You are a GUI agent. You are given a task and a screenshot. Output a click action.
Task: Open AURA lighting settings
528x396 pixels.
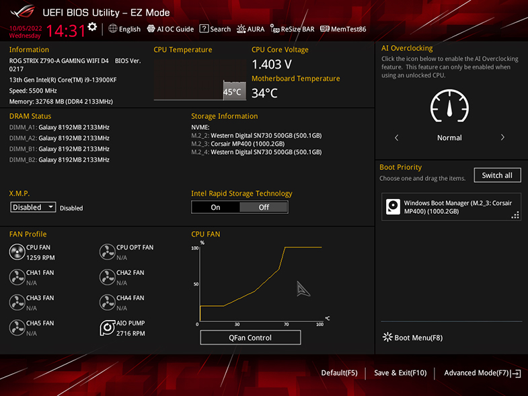[250, 29]
